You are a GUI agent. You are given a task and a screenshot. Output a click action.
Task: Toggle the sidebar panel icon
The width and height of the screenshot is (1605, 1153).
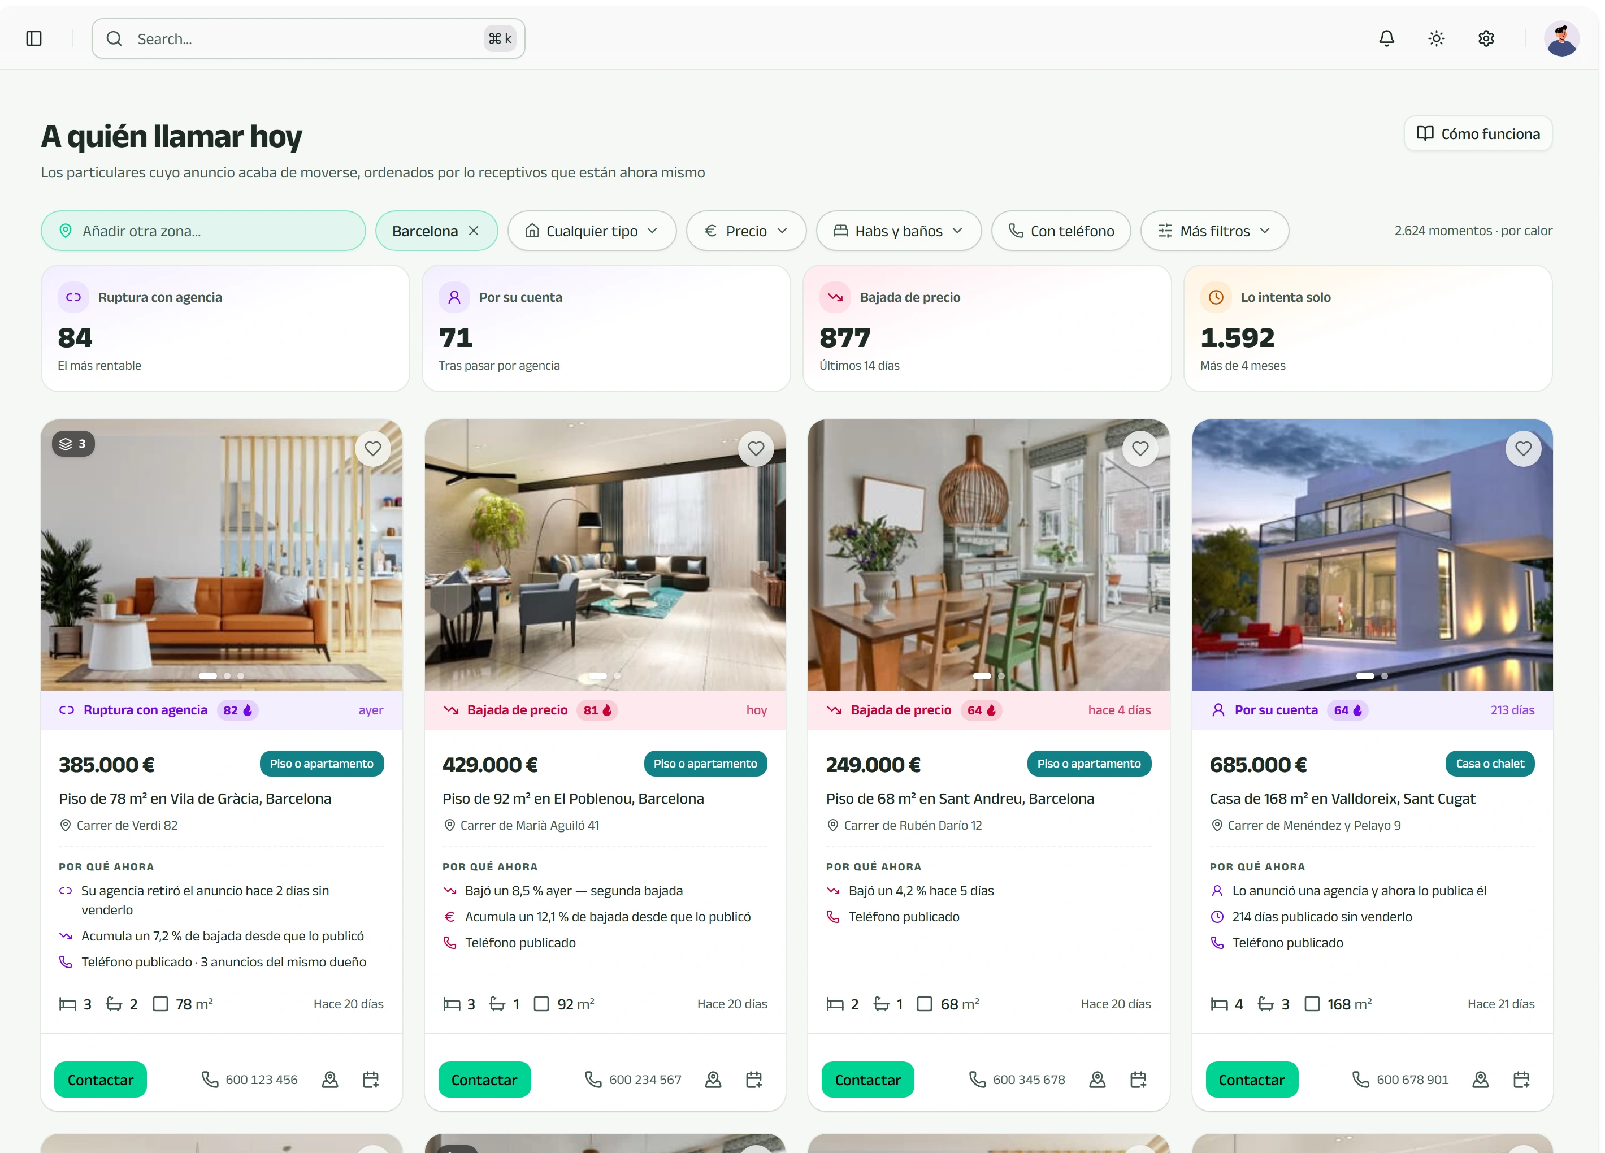pos(34,38)
